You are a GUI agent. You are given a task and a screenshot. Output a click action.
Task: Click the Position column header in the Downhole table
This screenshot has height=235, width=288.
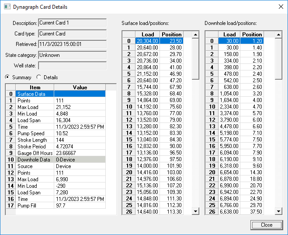[252, 35]
